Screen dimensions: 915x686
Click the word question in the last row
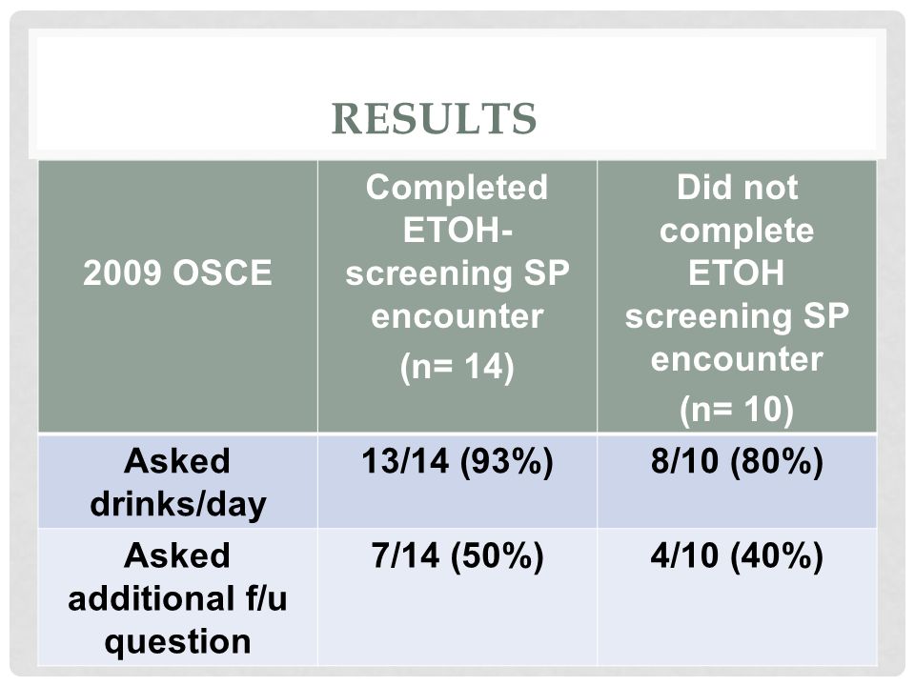pos(177,642)
